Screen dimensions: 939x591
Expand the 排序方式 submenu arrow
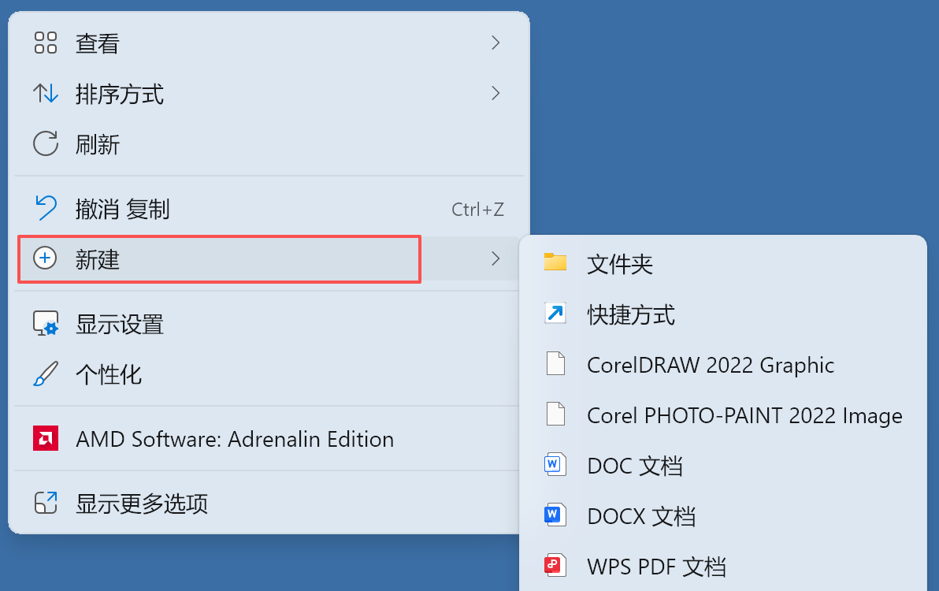tap(495, 94)
